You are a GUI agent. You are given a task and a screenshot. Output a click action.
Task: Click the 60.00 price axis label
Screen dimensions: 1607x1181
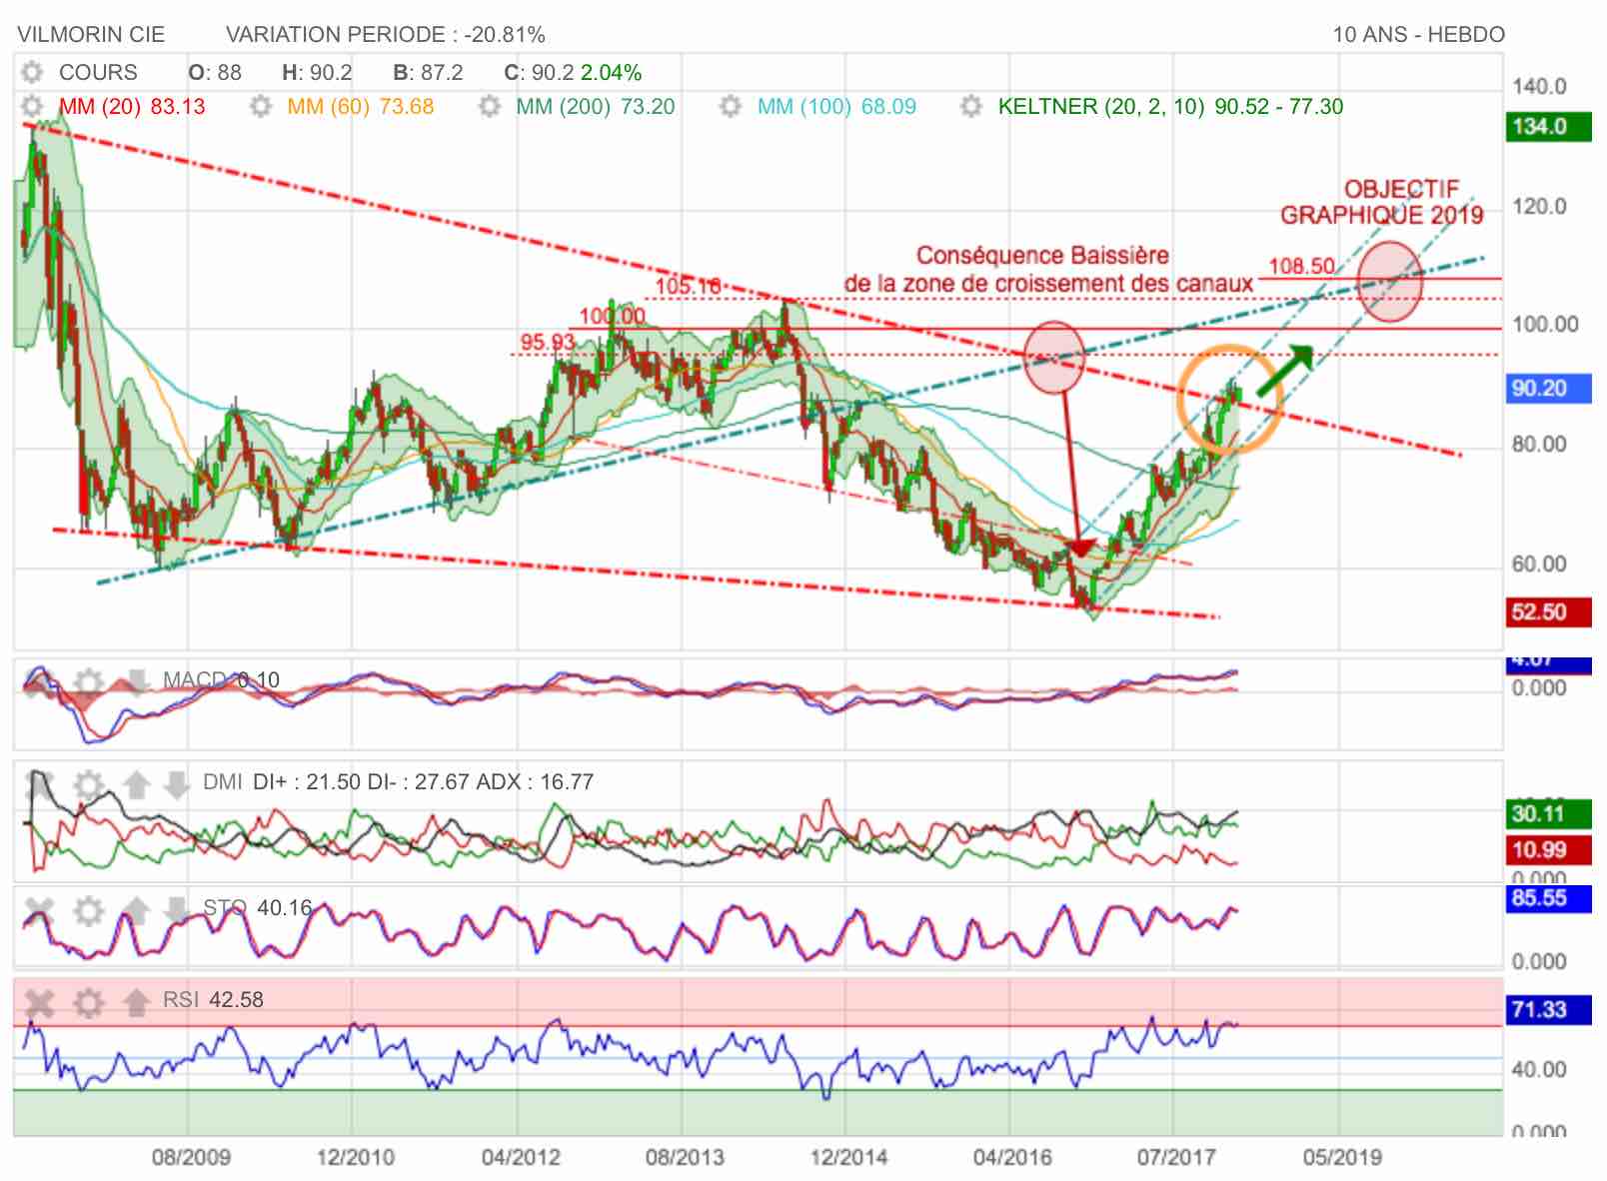[x=1539, y=564]
